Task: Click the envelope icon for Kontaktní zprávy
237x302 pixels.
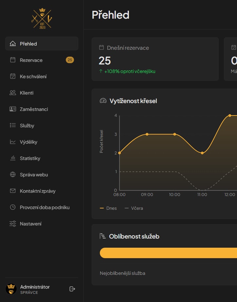Action: [x=13, y=191]
